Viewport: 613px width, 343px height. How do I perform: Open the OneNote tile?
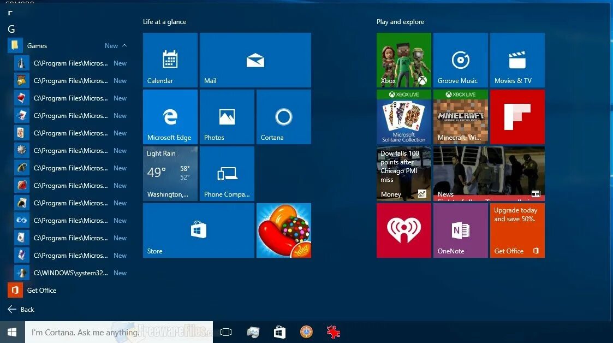pyautogui.click(x=461, y=230)
